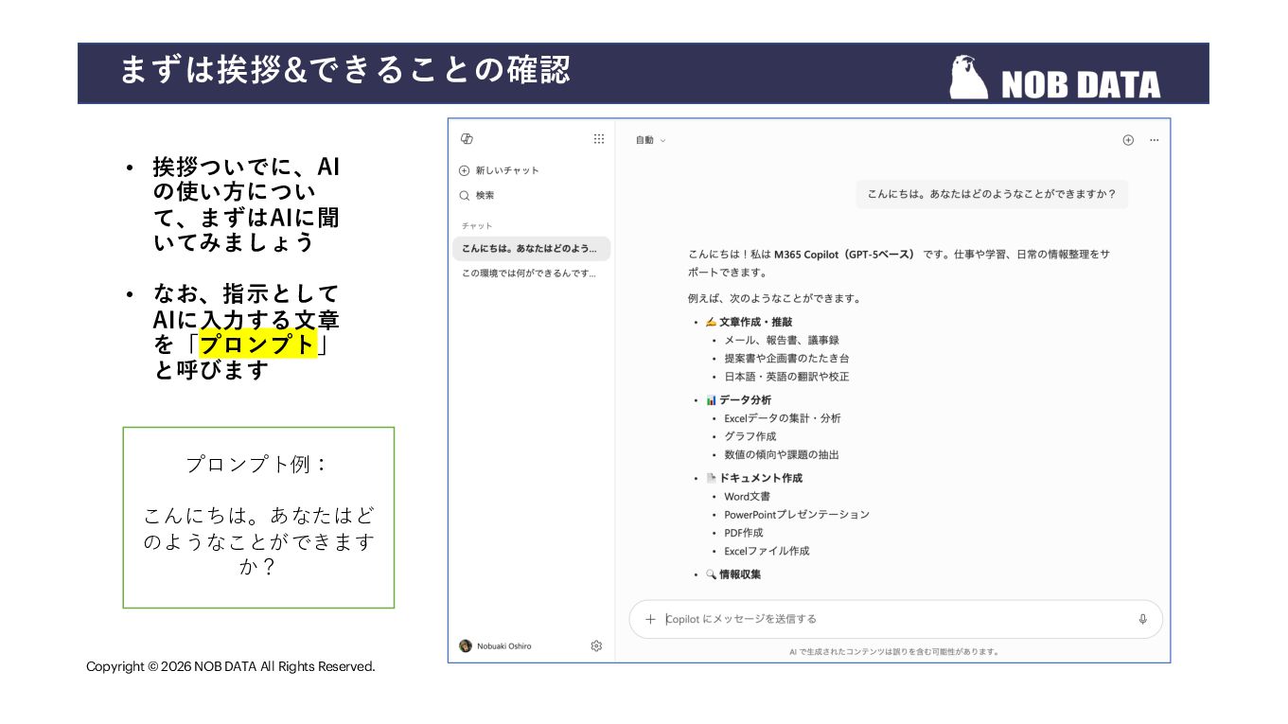Click the PDF作成 list item
The width and height of the screenshot is (1288, 724).
[744, 533]
